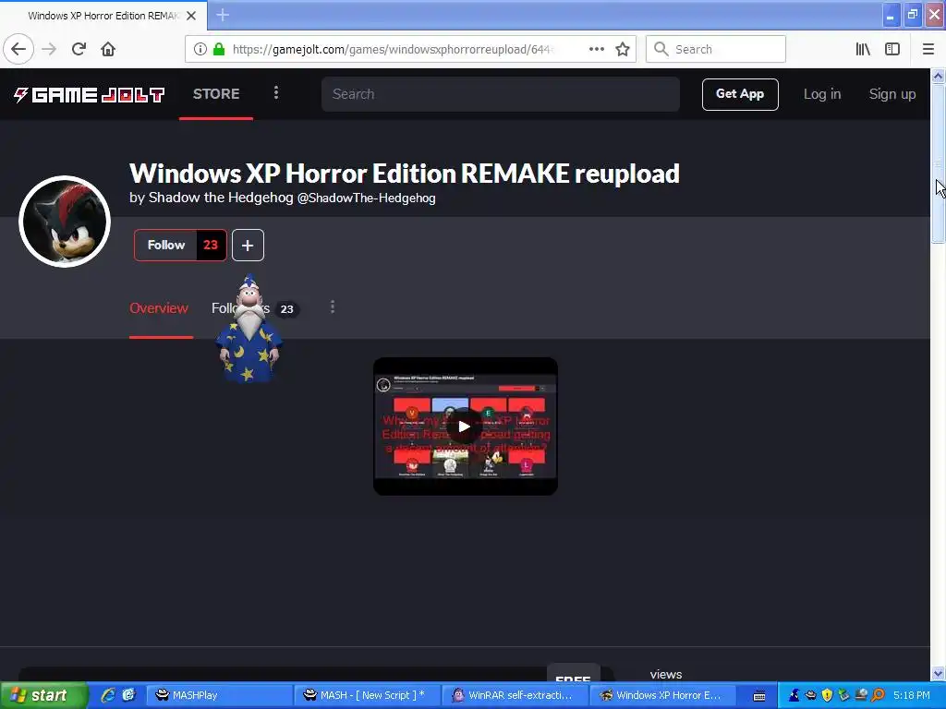The image size is (946, 709).
Task: Click the Game Jolt search field
Action: click(x=500, y=94)
